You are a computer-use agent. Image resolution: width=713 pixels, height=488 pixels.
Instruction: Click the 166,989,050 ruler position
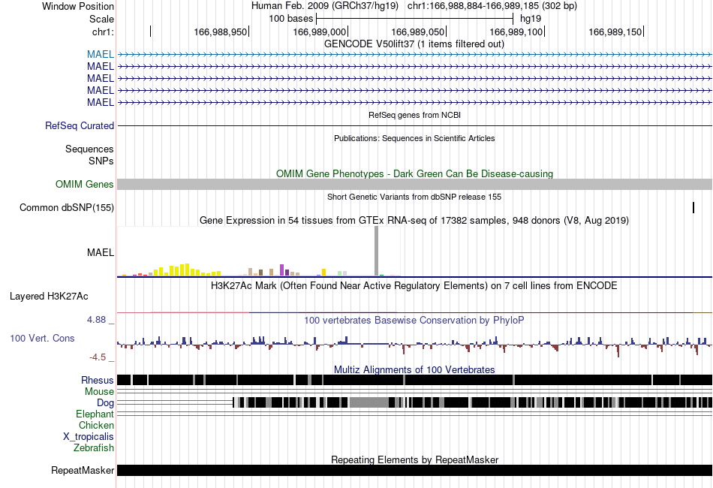coord(417,32)
